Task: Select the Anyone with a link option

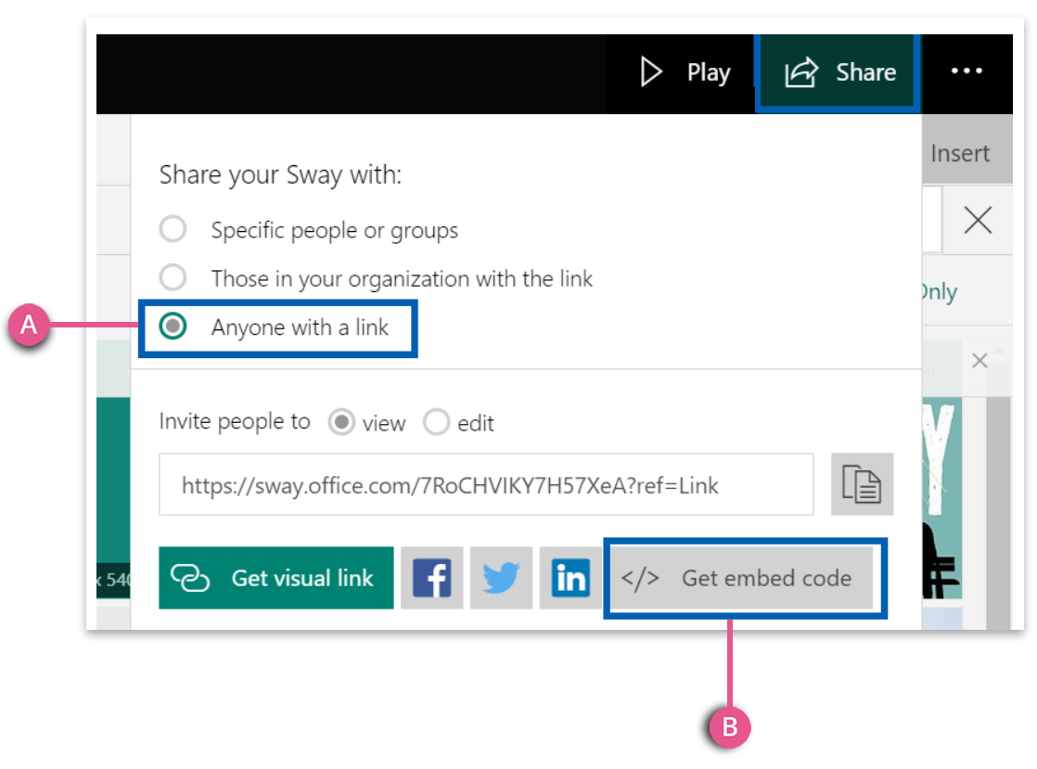Action: (274, 327)
